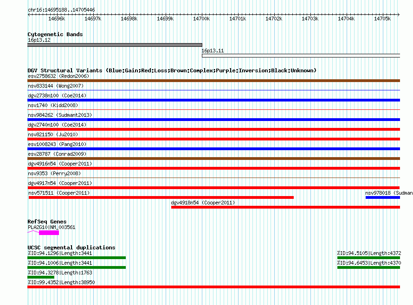Select the nsv833144 (Wong2007) label

pos(56,86)
